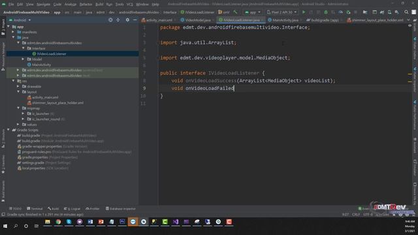Open the Build menu

click(99, 5)
